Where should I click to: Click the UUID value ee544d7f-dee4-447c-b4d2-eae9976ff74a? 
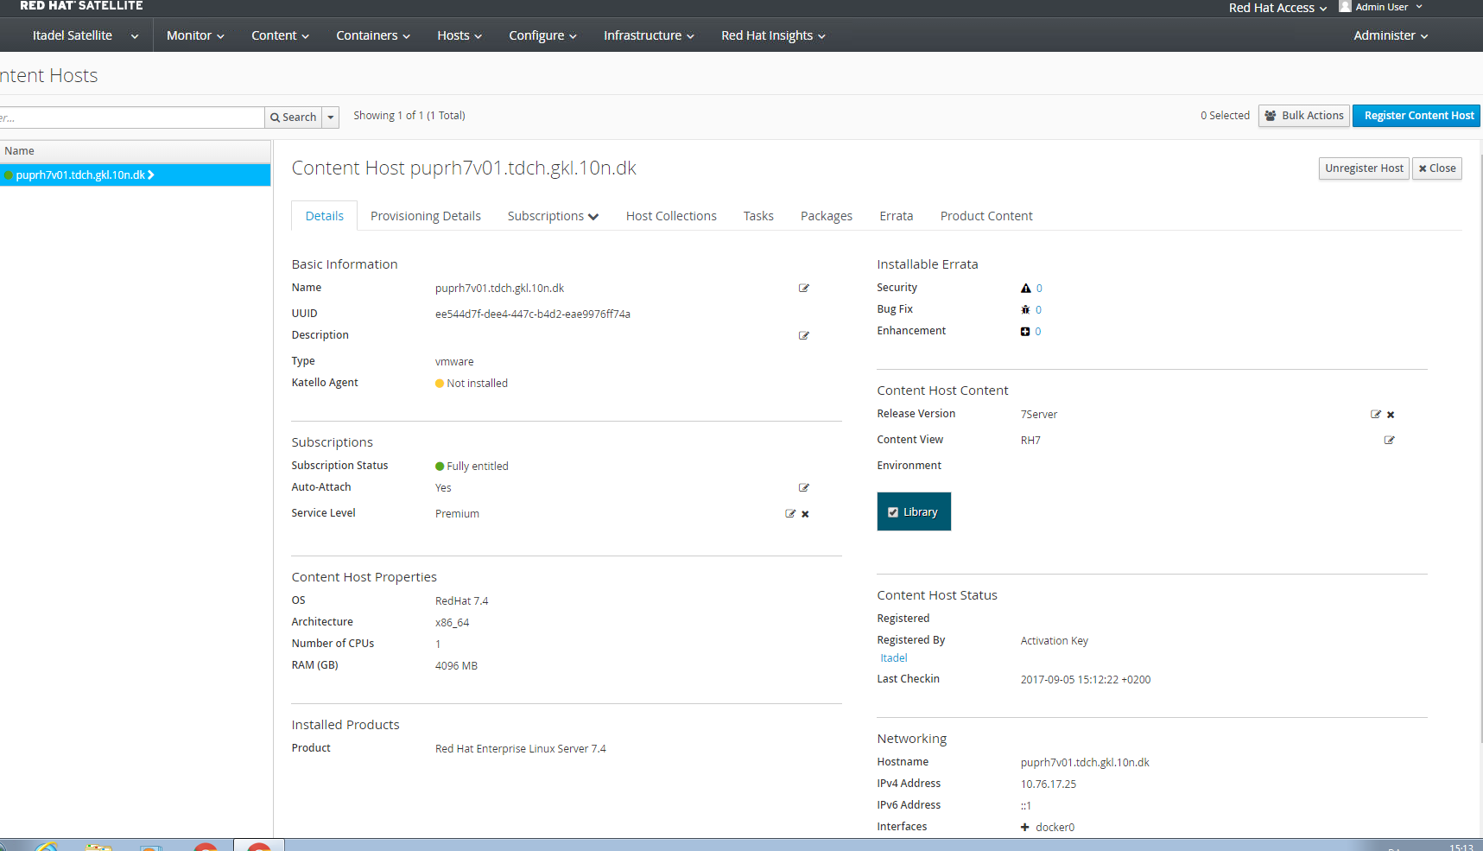(x=533, y=314)
